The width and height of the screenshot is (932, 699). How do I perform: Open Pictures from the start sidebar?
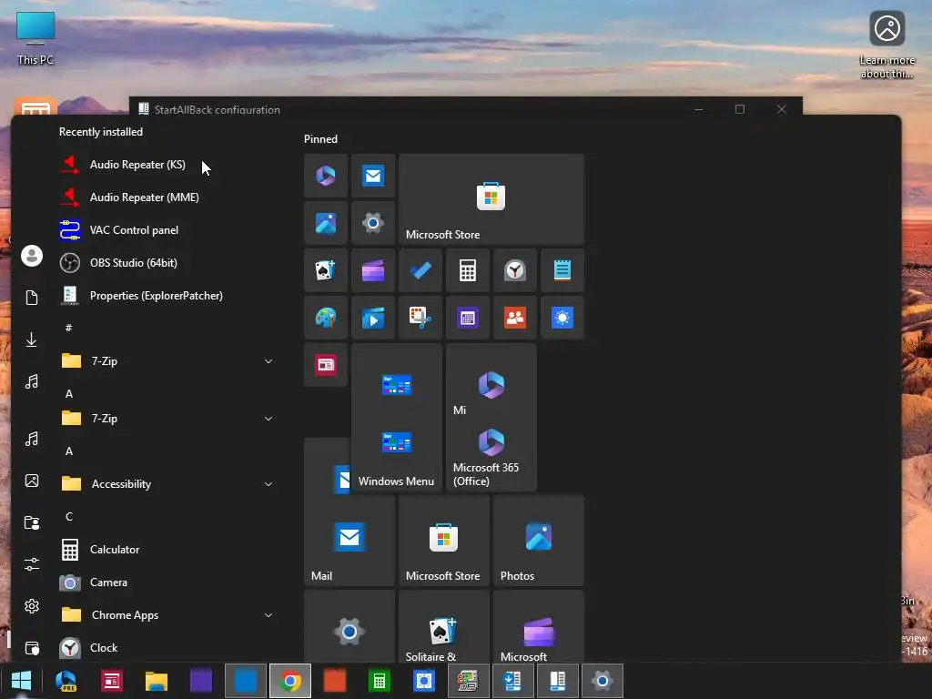(32, 481)
